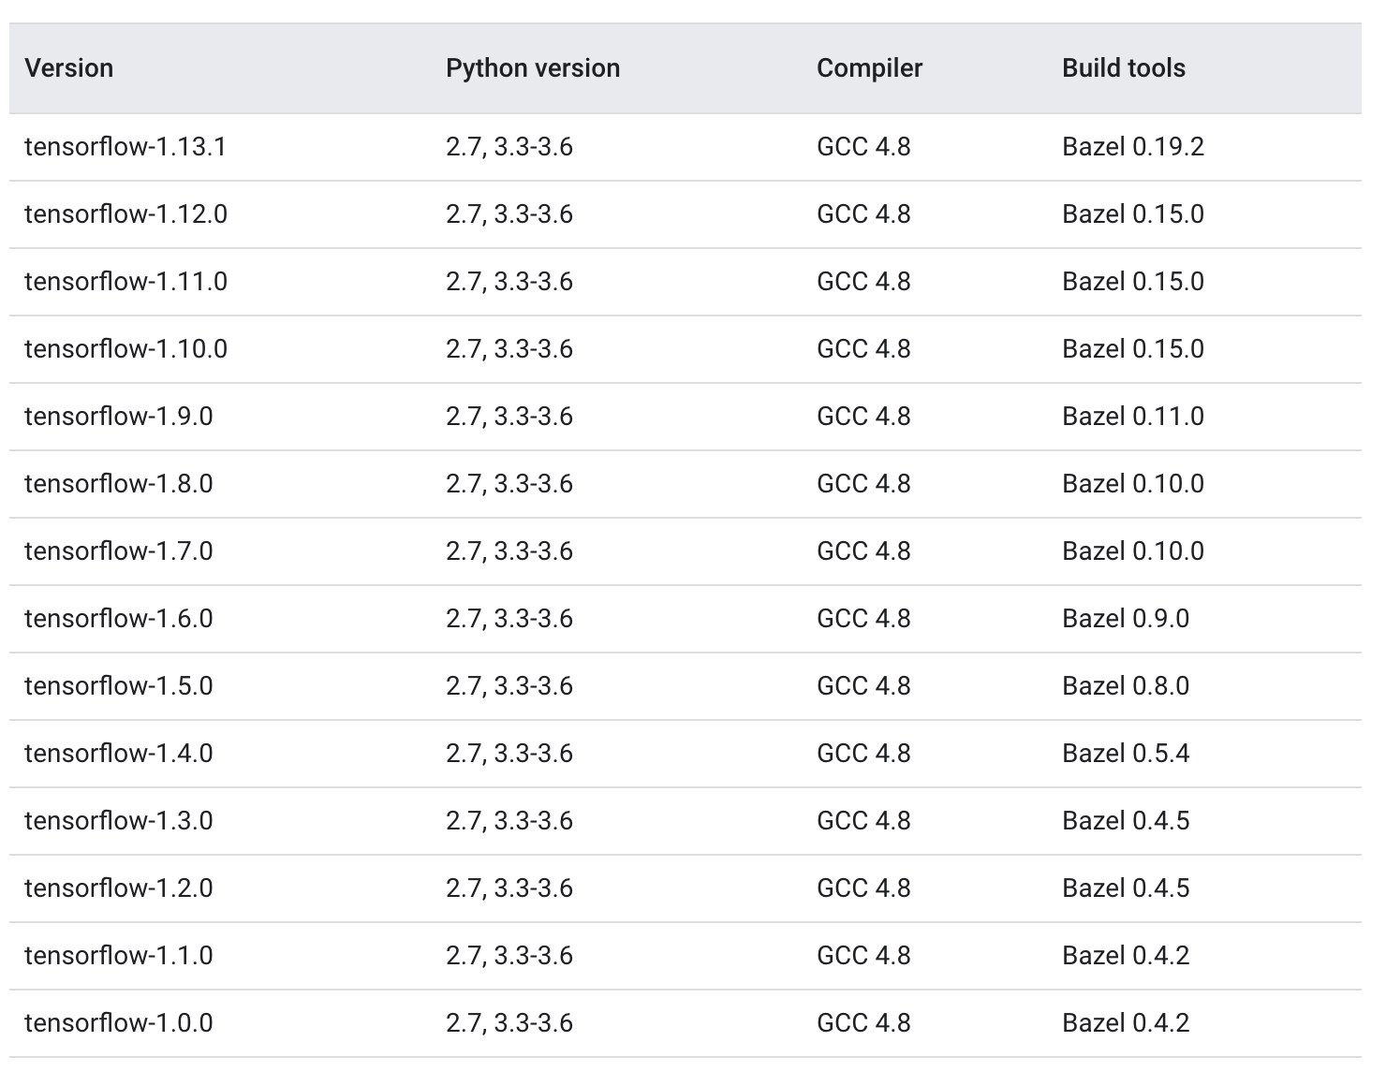
Task: Select the tensorflow-1.5.0 version cell
Action: 119,686
